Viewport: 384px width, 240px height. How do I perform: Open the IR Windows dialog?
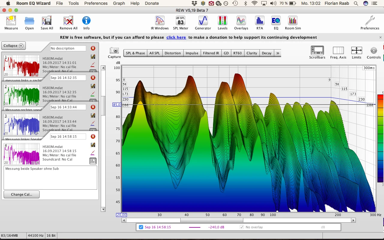pyautogui.click(x=160, y=23)
